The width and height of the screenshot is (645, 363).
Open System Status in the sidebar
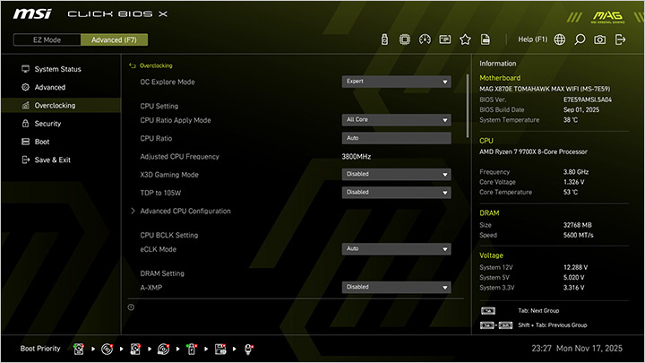coord(57,69)
